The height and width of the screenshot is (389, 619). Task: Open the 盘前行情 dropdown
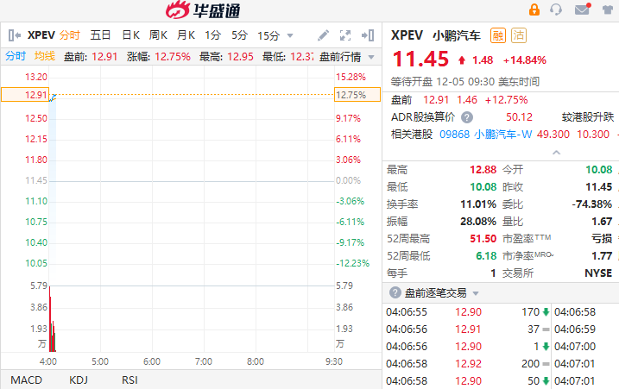[346, 57]
